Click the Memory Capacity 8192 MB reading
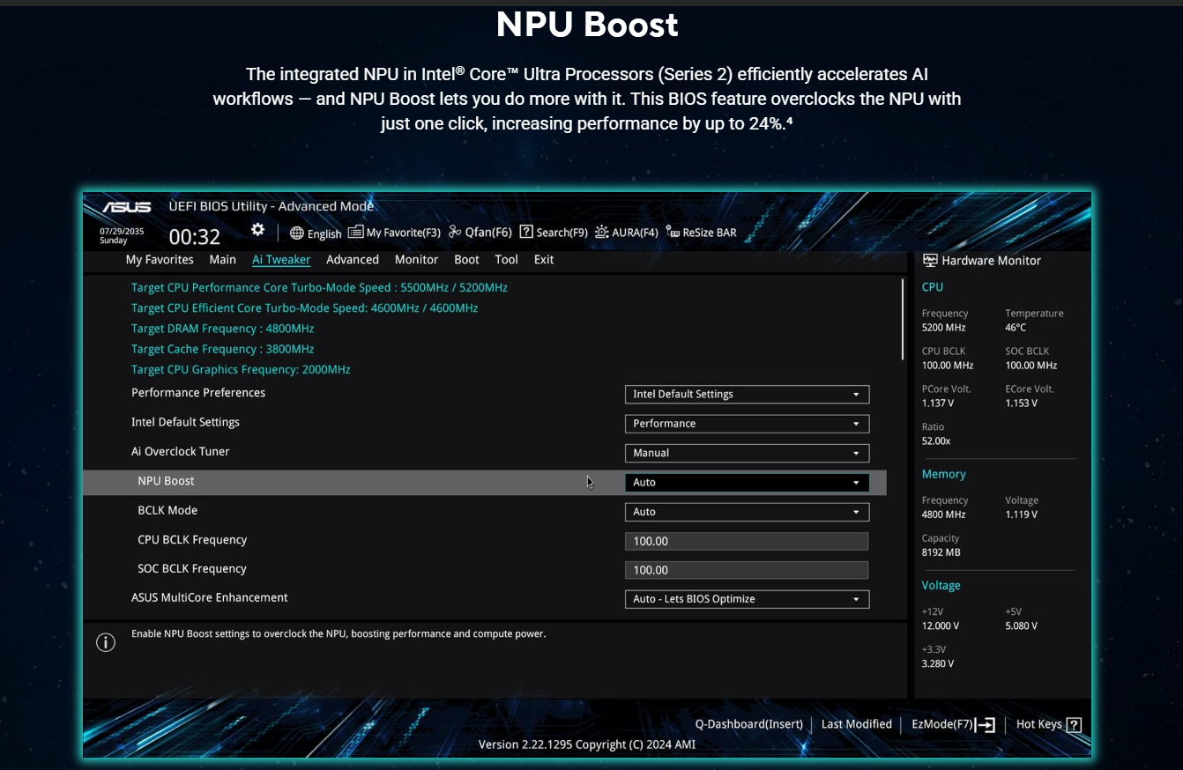The width and height of the screenshot is (1183, 770). click(941, 545)
